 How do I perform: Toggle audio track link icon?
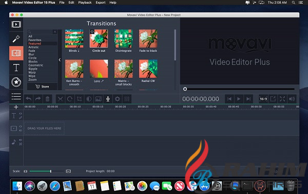tap(21, 144)
